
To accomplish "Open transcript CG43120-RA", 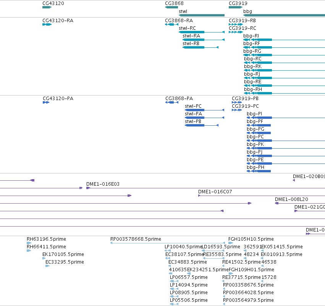I will [58, 21].
